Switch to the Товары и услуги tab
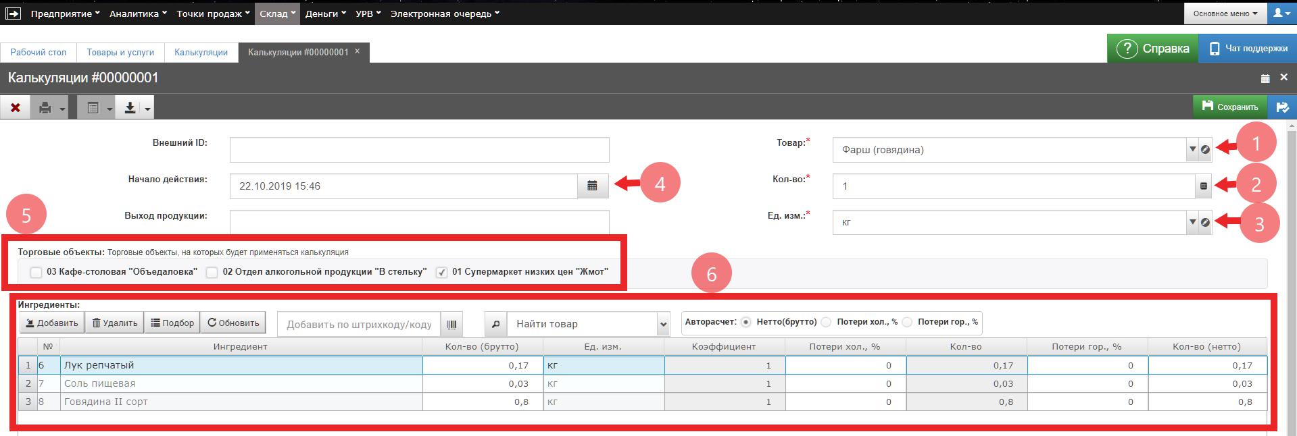Viewport: 1297px width, 436px height. (120, 52)
